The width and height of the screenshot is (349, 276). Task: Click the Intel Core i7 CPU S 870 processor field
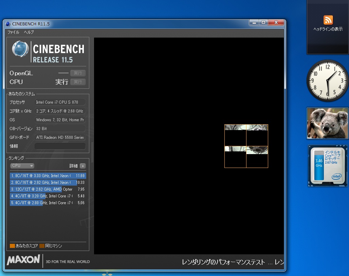pyautogui.click(x=60, y=102)
